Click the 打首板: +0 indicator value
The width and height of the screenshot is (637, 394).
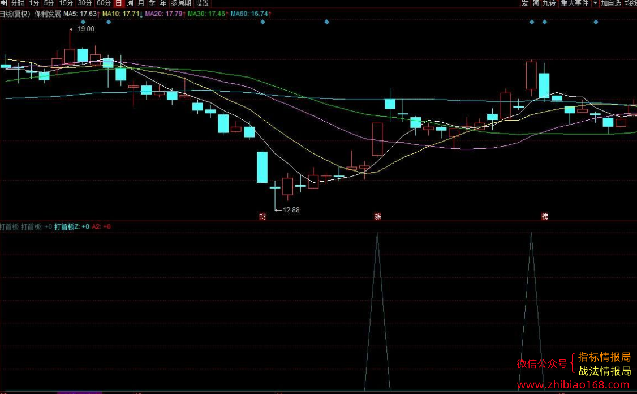click(37, 226)
